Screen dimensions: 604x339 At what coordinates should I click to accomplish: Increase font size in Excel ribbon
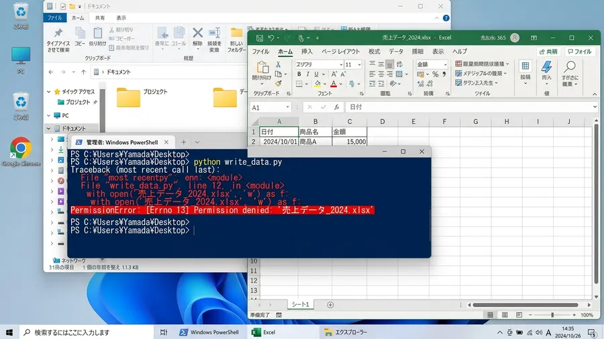click(x=334, y=74)
